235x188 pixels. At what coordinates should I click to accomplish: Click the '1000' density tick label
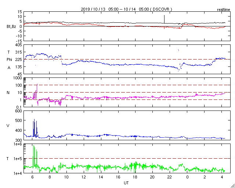pos(18,78)
